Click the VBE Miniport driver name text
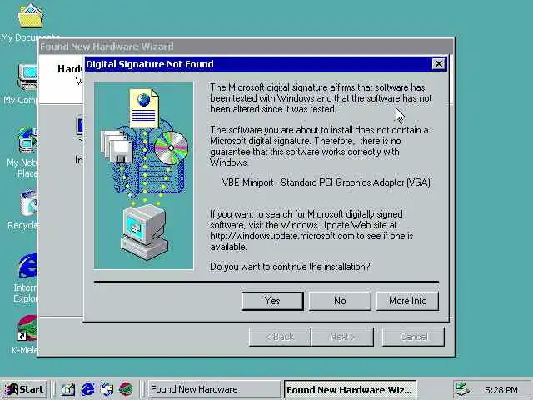The height and width of the screenshot is (400, 533). click(326, 182)
